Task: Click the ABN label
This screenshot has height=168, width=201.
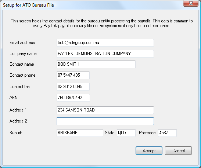Action: pyautogui.click(x=14, y=98)
